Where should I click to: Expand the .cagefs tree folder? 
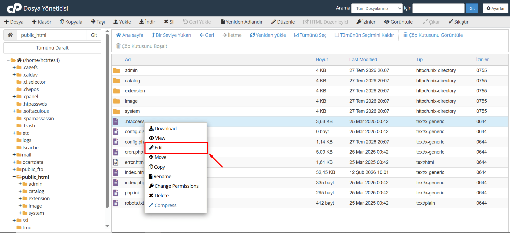14,67
